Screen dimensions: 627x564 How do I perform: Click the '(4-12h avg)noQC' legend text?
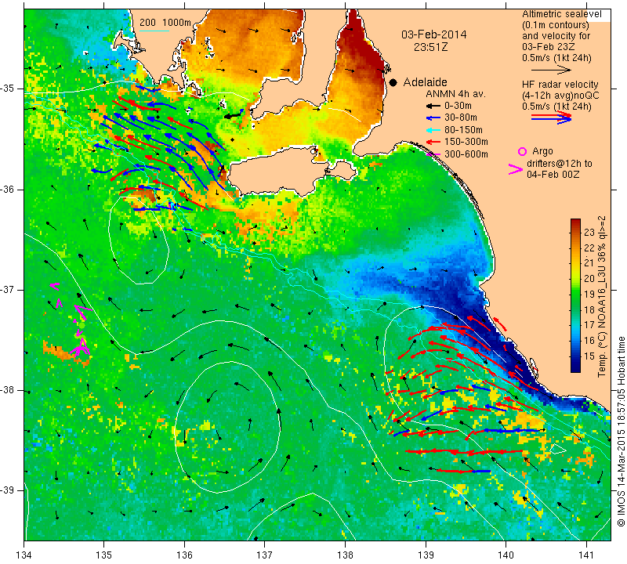tap(560, 96)
